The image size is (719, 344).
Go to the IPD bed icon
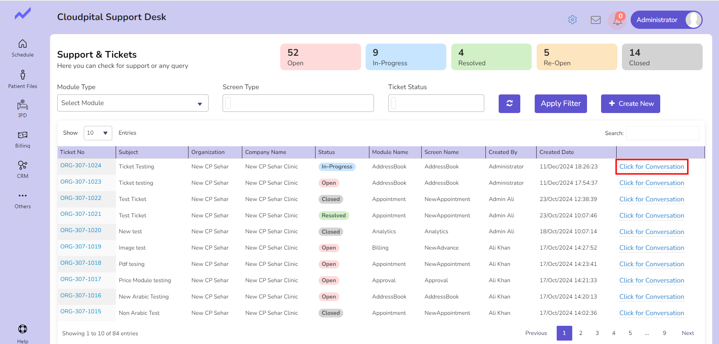coord(23,105)
